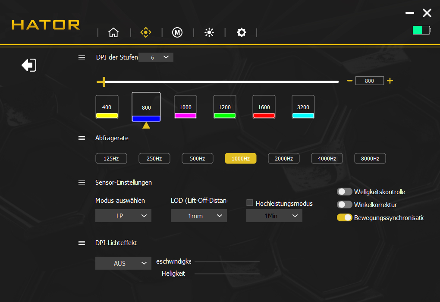Click the battery status indicator
The width and height of the screenshot is (440, 302).
pos(421,30)
